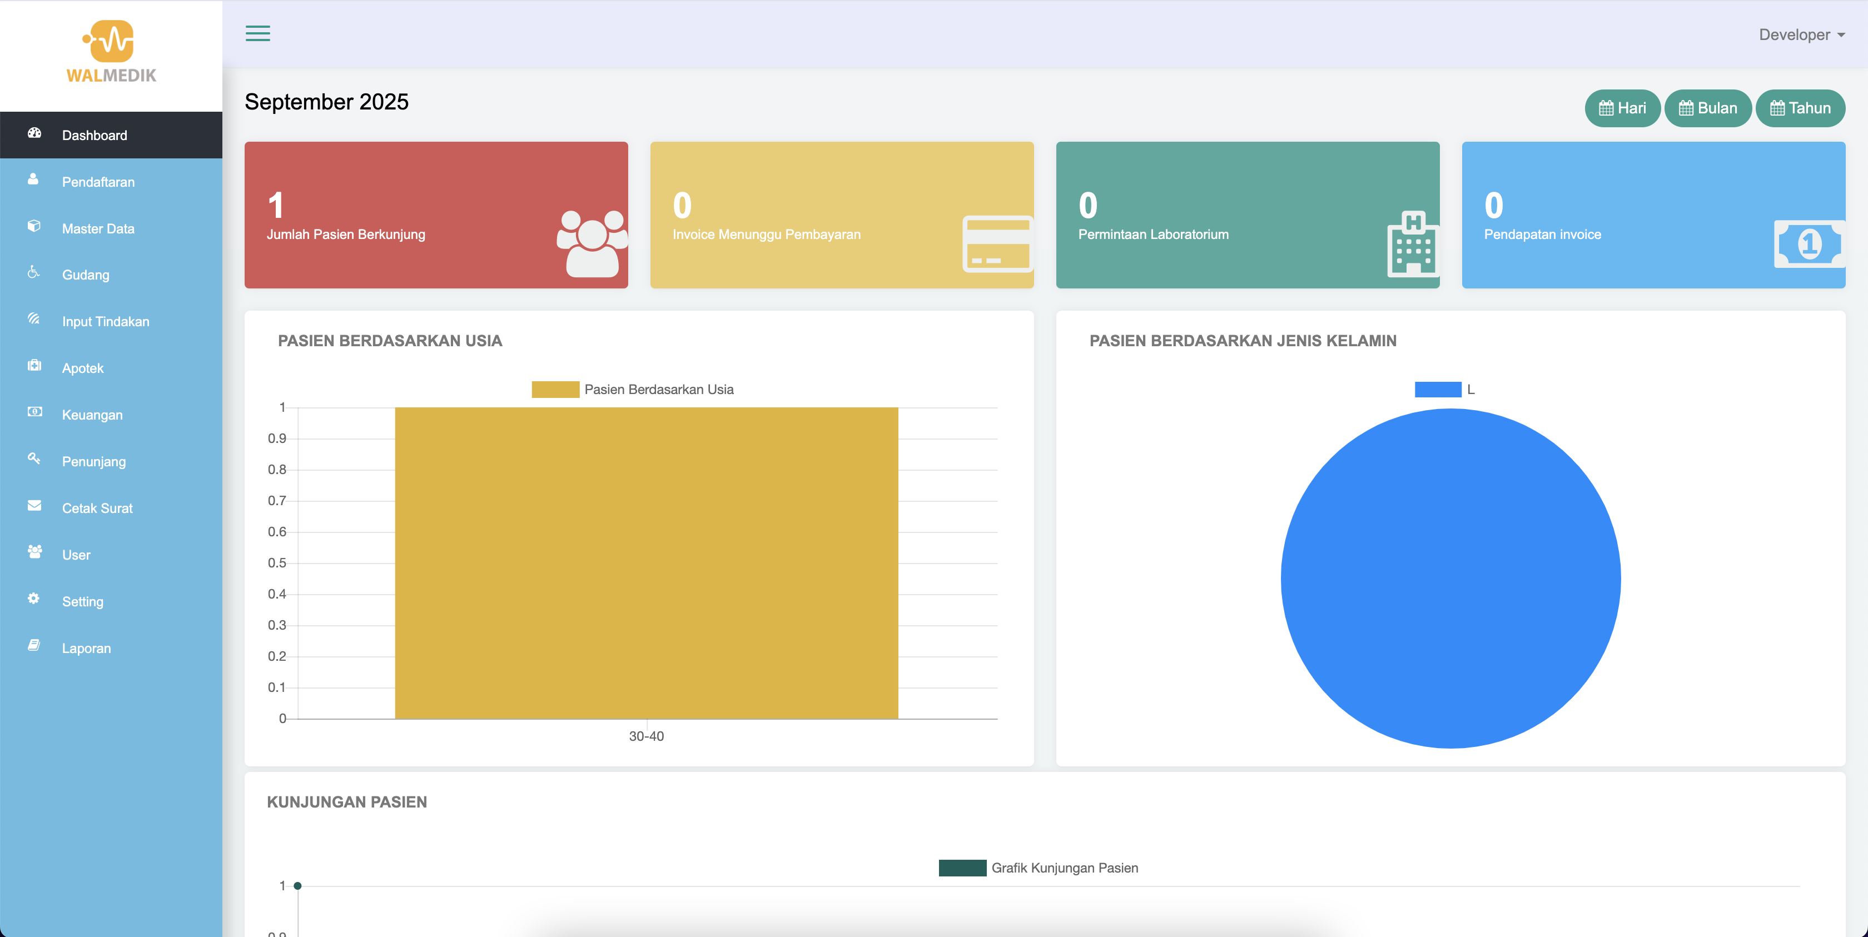Image resolution: width=1868 pixels, height=937 pixels.
Task: Open Keuangan menu
Action: tap(111, 415)
